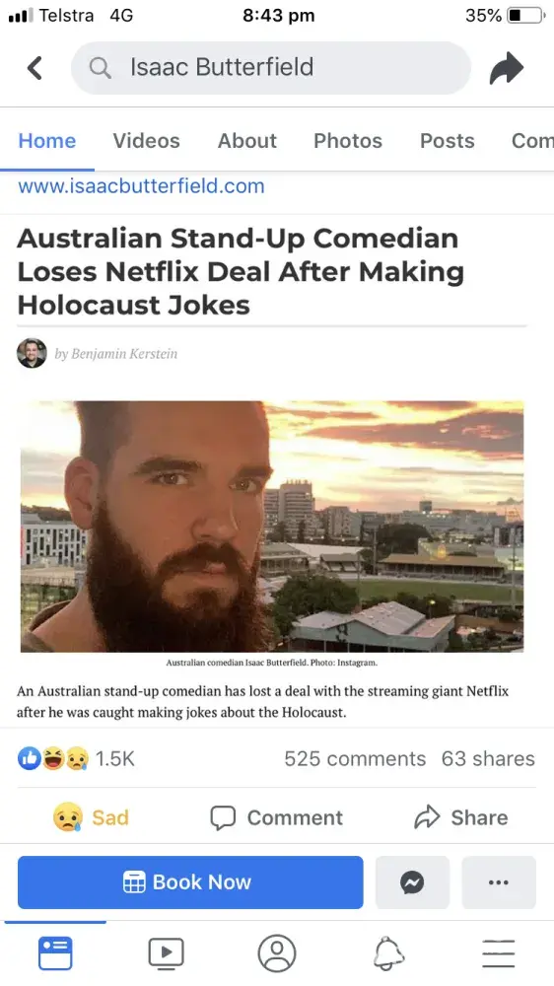Open the Posts tab
Image resolution: width=554 pixels, height=986 pixels.
click(x=448, y=141)
